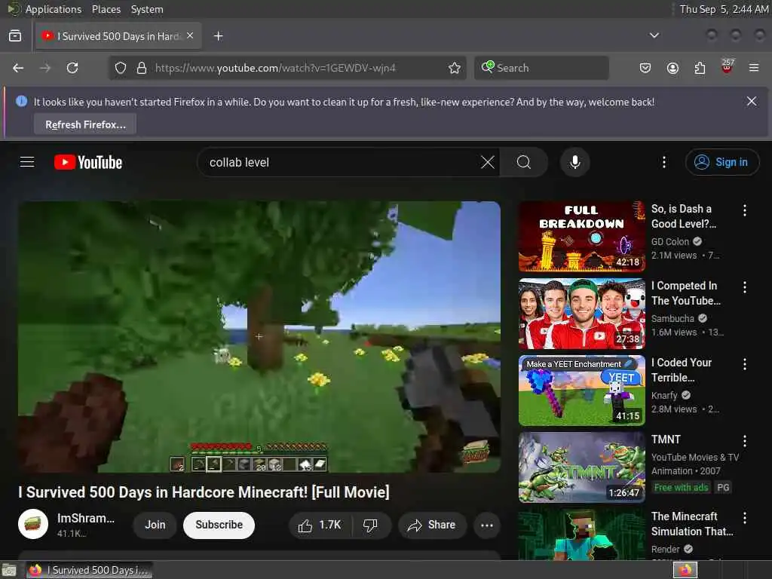Click the I Coded Your Terrible title
Image resolution: width=772 pixels, height=579 pixels.
click(x=682, y=369)
